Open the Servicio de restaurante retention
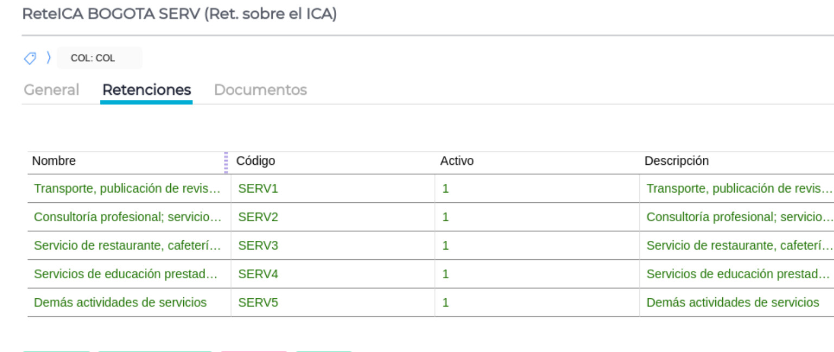This screenshot has height=352, width=834. click(127, 246)
